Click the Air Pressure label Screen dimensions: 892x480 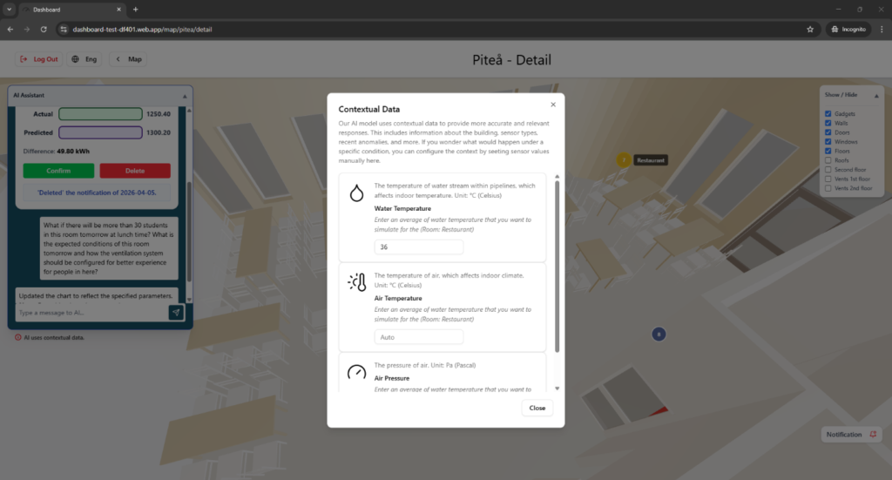pos(392,378)
